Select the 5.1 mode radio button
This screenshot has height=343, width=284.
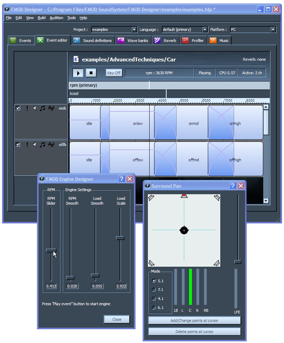click(154, 281)
